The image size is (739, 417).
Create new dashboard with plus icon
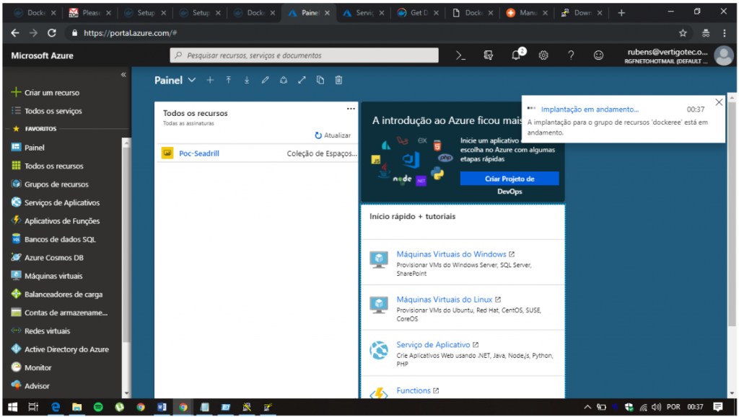(x=210, y=81)
